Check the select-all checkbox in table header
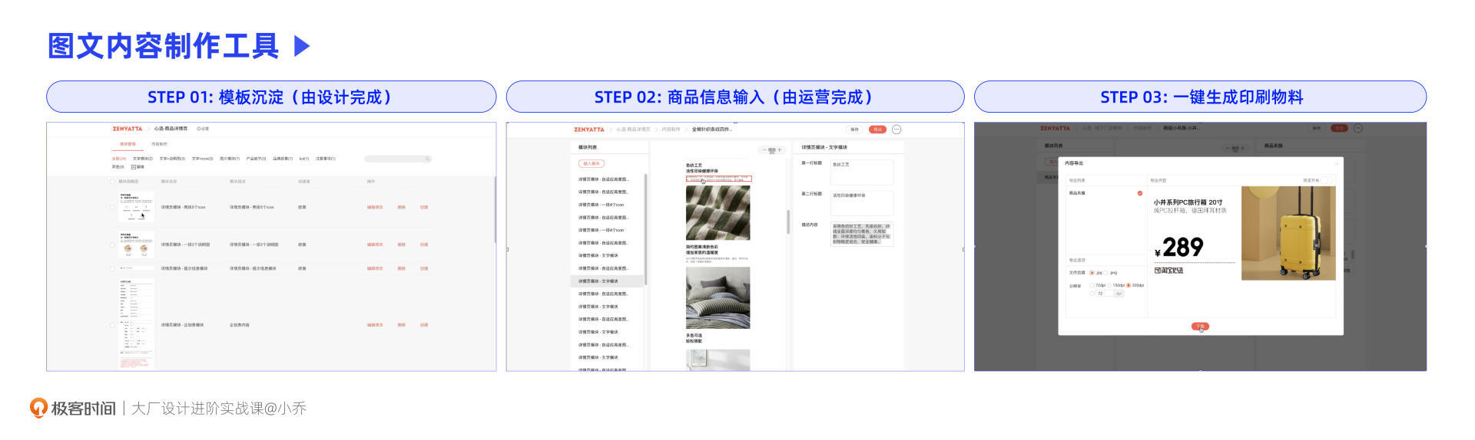1475x440 pixels. [x=112, y=182]
